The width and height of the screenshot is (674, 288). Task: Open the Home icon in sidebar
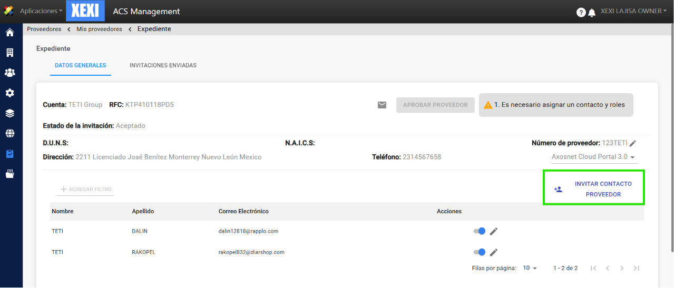click(x=9, y=33)
